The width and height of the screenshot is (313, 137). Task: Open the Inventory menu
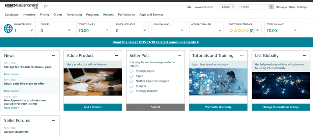pyautogui.click(x=29, y=14)
